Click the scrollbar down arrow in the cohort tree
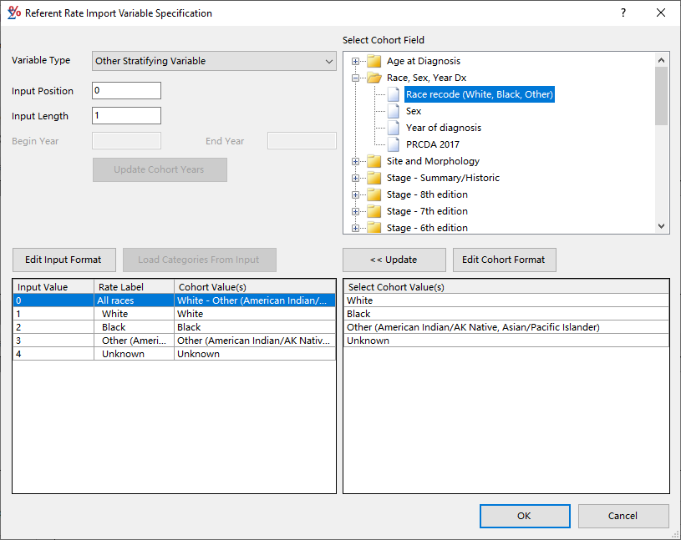681x540 pixels. tap(661, 225)
